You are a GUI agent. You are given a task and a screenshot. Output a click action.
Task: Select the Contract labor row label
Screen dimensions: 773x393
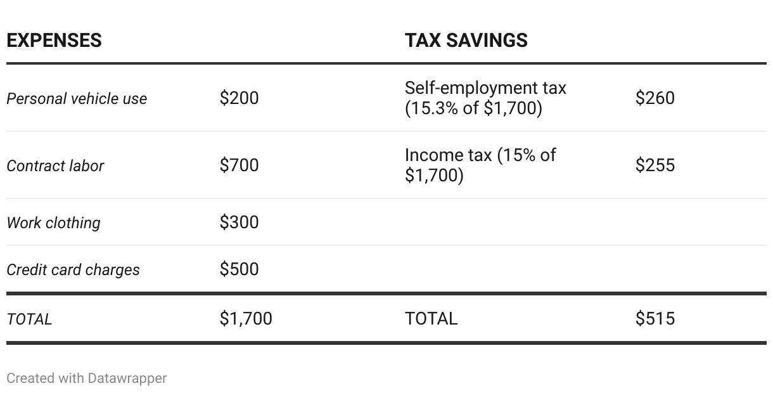coord(55,166)
